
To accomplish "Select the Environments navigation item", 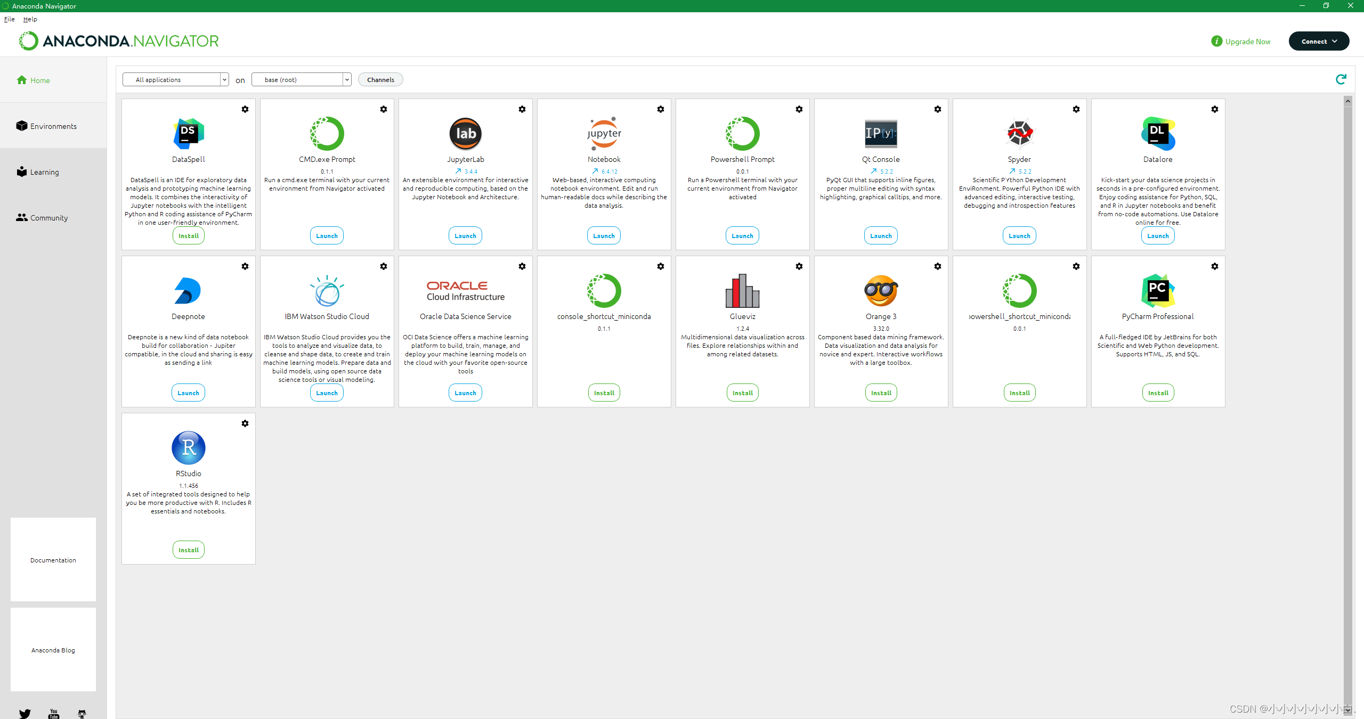I will click(52, 125).
